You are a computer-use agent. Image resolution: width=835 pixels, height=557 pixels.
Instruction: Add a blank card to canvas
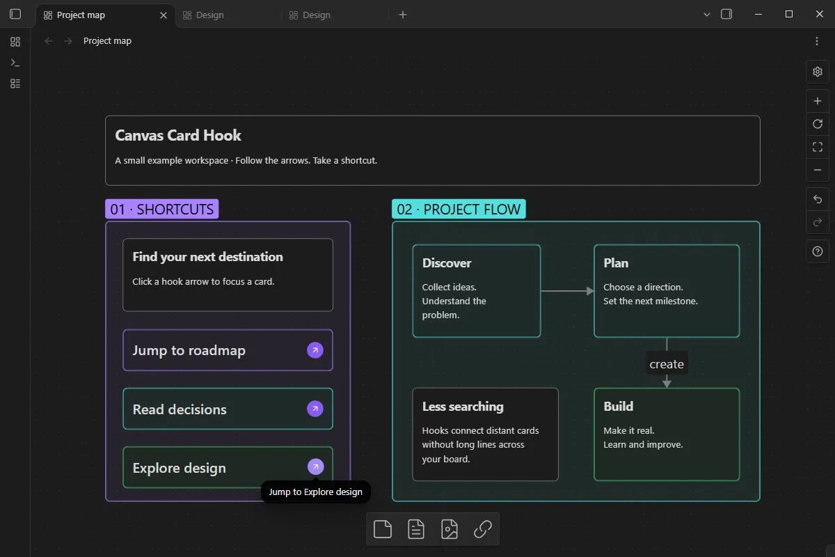coord(383,530)
